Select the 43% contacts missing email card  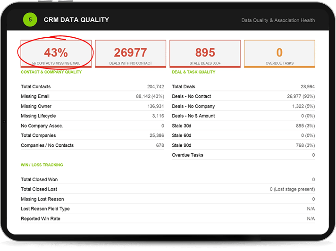(x=56, y=54)
